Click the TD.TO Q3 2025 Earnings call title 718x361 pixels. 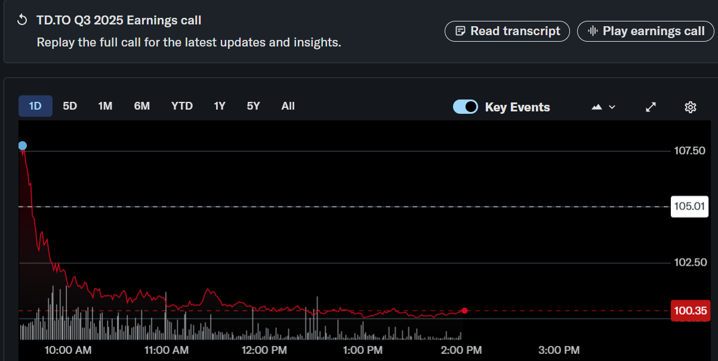(119, 20)
